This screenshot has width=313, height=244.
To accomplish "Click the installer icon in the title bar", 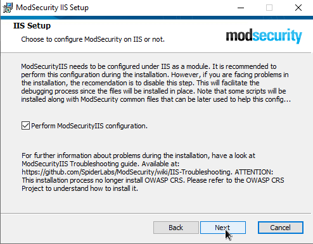I will pyautogui.click(x=8, y=8).
